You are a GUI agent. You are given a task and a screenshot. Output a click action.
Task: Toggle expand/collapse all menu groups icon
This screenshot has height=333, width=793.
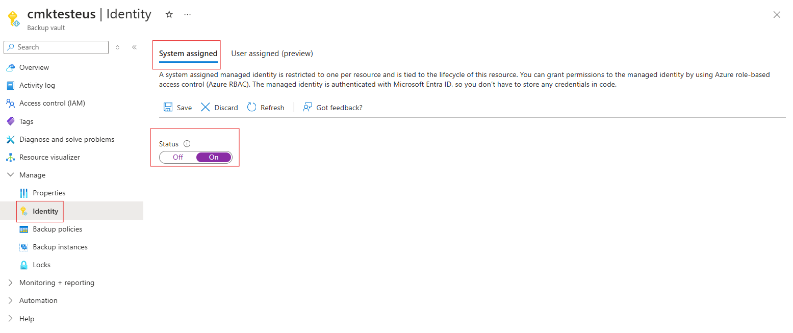click(x=117, y=47)
